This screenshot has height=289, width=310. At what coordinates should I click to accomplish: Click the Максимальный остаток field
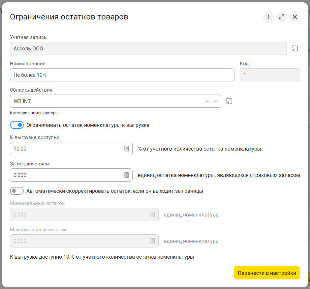(x=84, y=241)
